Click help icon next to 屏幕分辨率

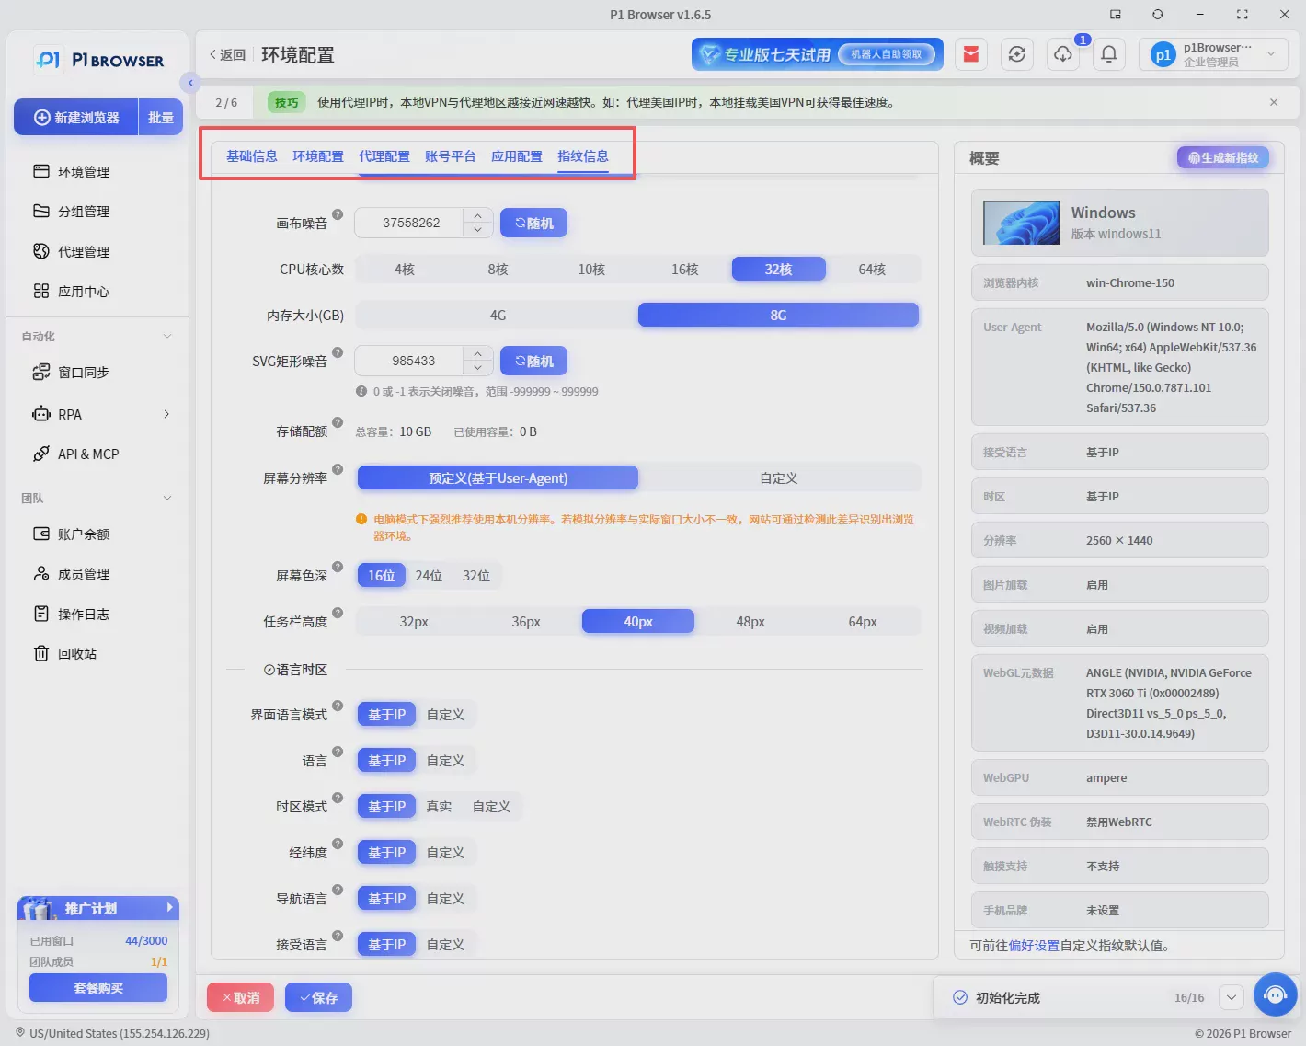pos(338,469)
